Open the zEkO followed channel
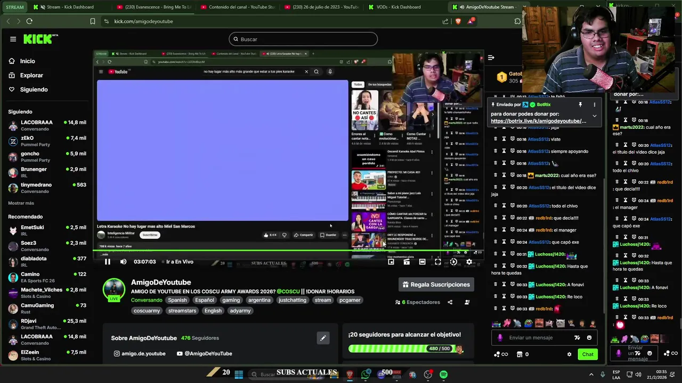The height and width of the screenshot is (383, 682). point(47,141)
